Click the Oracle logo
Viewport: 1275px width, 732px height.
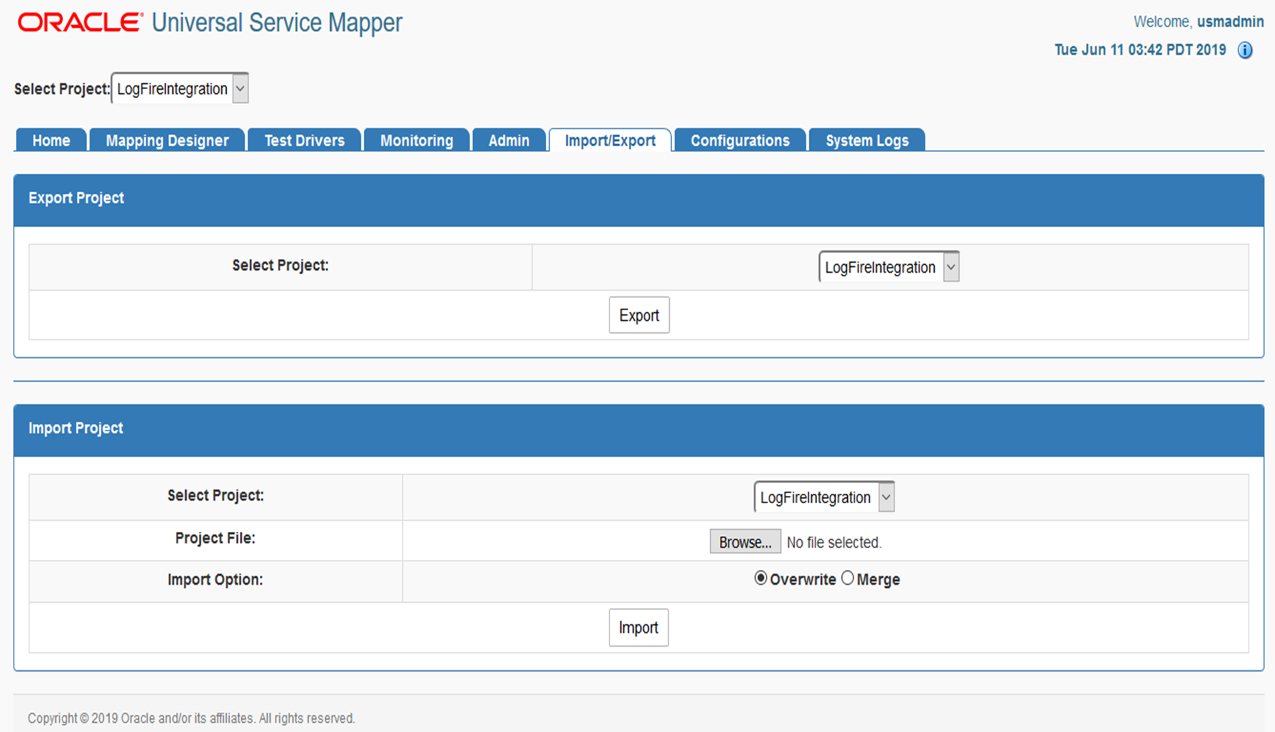pyautogui.click(x=80, y=22)
